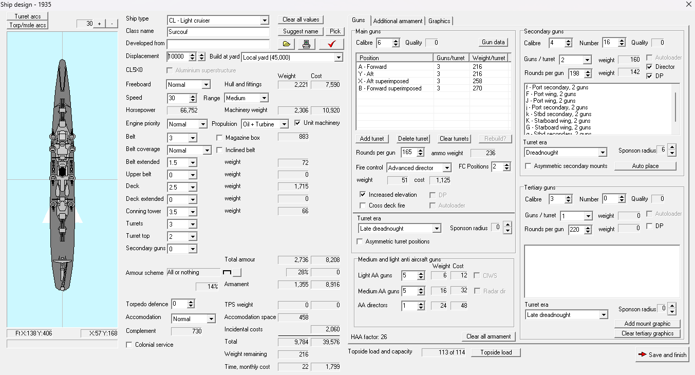Click Save and finish
This screenshot has height=375, width=695.
click(x=662, y=354)
